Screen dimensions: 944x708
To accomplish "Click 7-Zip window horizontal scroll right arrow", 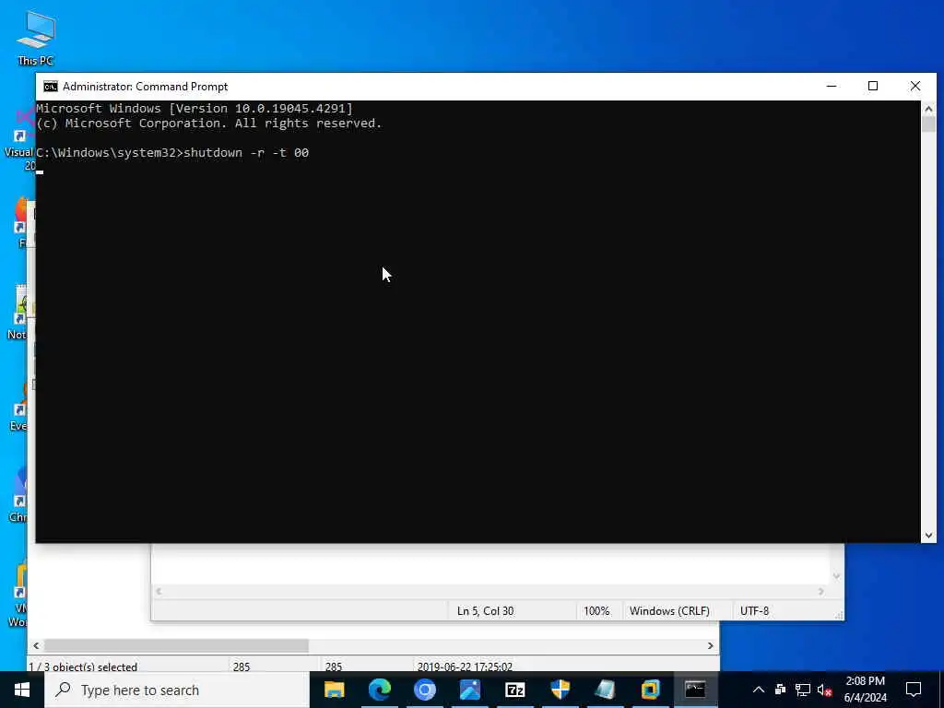I will point(711,645).
